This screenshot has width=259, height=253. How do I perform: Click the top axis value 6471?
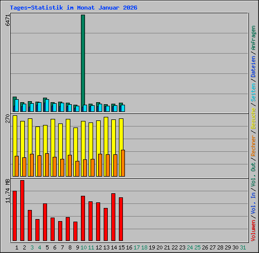[8, 20]
